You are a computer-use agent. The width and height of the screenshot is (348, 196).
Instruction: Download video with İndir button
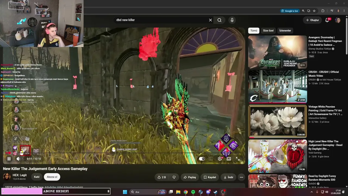tap(228, 177)
